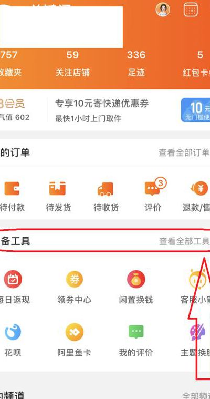Open 每日返现 calendar icon
Image resolution: width=210 pixels, height=399 pixels.
point(13,279)
